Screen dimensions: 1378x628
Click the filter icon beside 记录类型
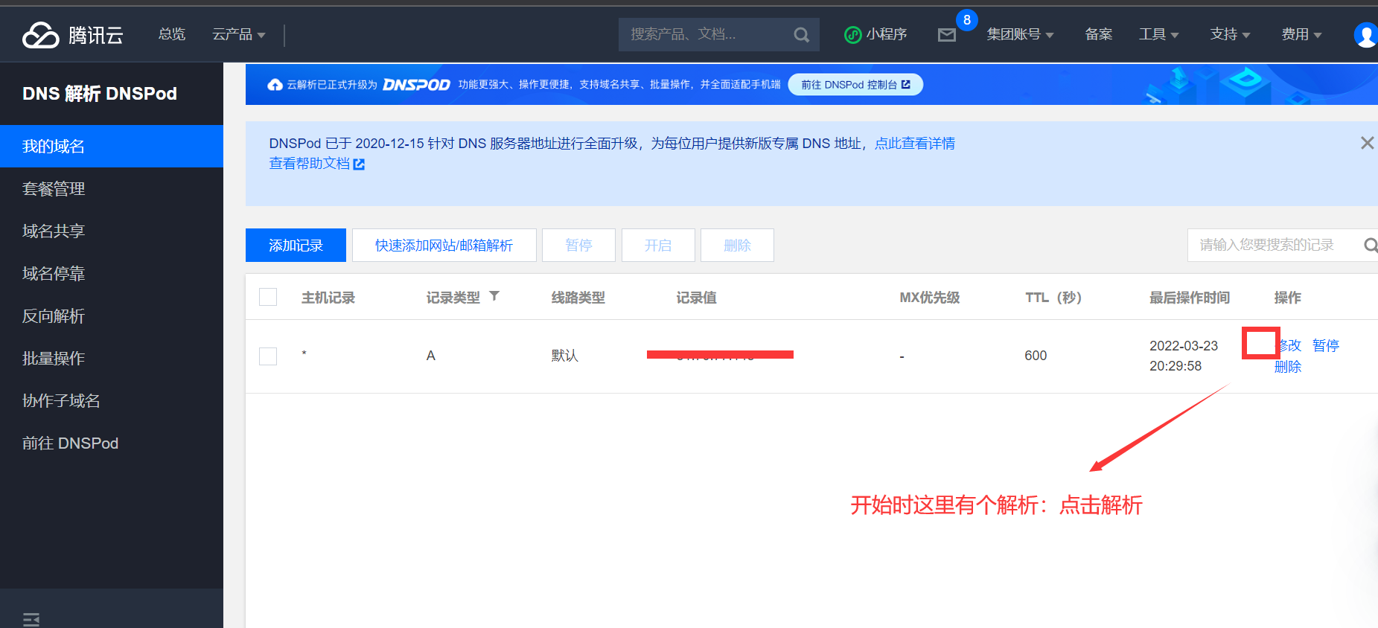tap(494, 296)
